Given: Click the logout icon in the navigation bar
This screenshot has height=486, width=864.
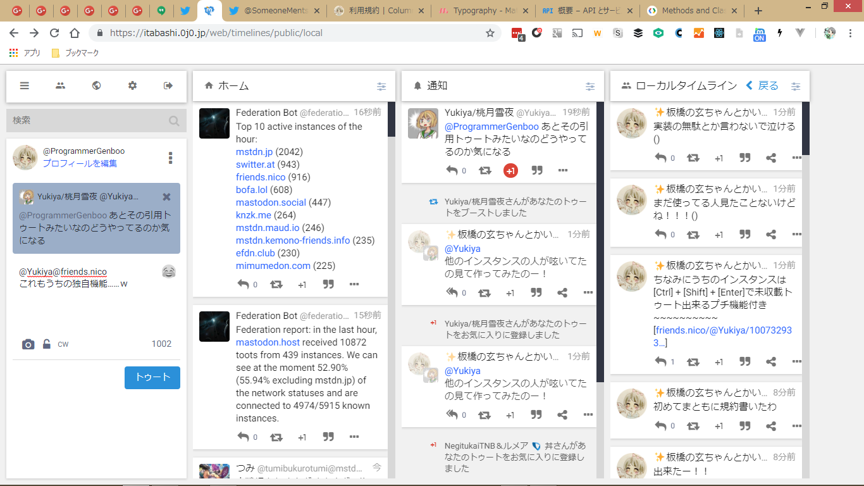Looking at the screenshot, I should [x=168, y=86].
